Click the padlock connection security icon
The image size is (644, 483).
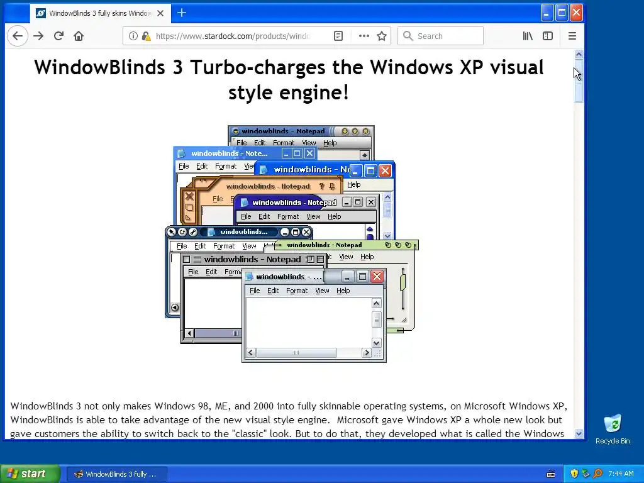point(146,36)
